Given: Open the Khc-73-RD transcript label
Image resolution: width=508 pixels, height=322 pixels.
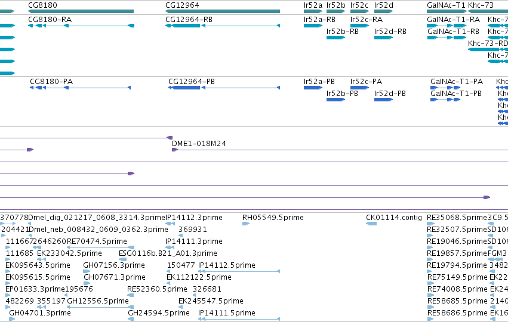Looking at the screenshot, I should pos(488,44).
